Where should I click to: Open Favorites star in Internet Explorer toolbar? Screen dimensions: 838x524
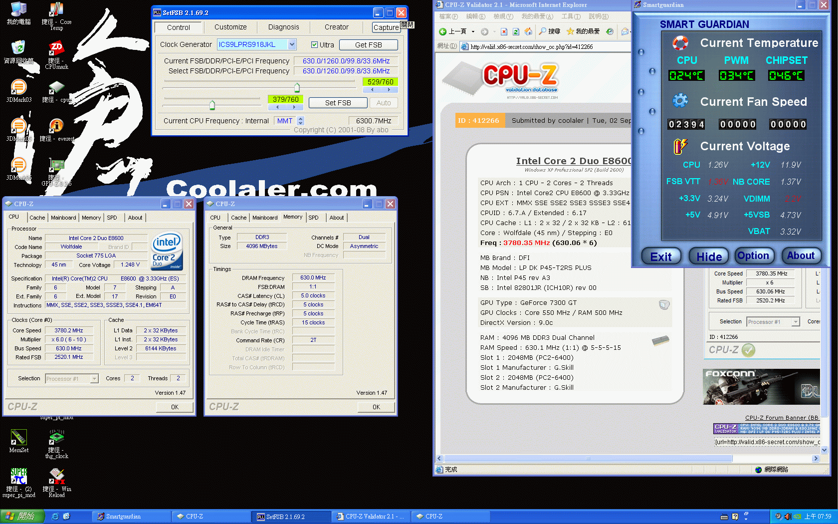tap(570, 31)
